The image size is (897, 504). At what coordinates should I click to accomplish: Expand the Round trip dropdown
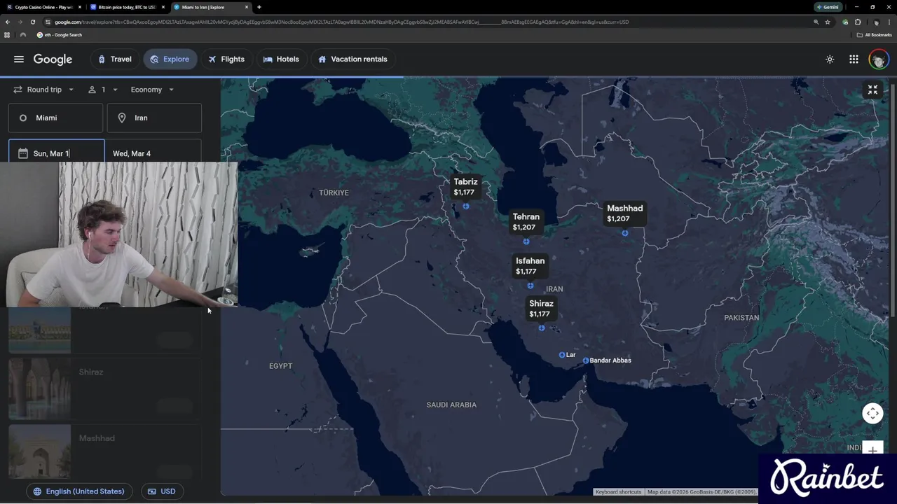coord(43,90)
